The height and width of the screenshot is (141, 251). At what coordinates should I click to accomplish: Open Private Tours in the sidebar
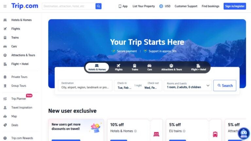[19, 77]
